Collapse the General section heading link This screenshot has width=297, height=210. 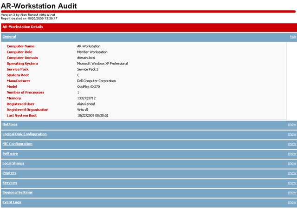click(9, 36)
